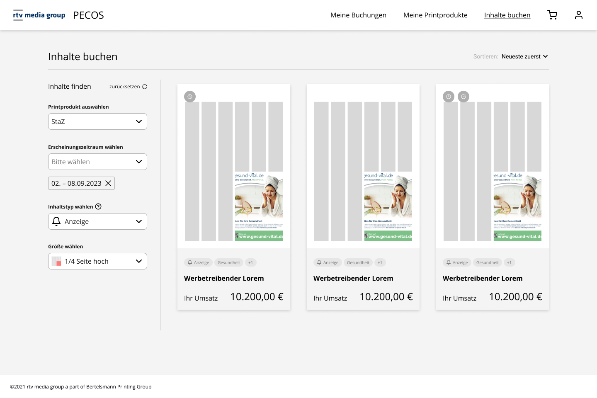Change sorting from 'Neueste zuerst'
Image resolution: width=597 pixels, height=398 pixels.
(524, 56)
